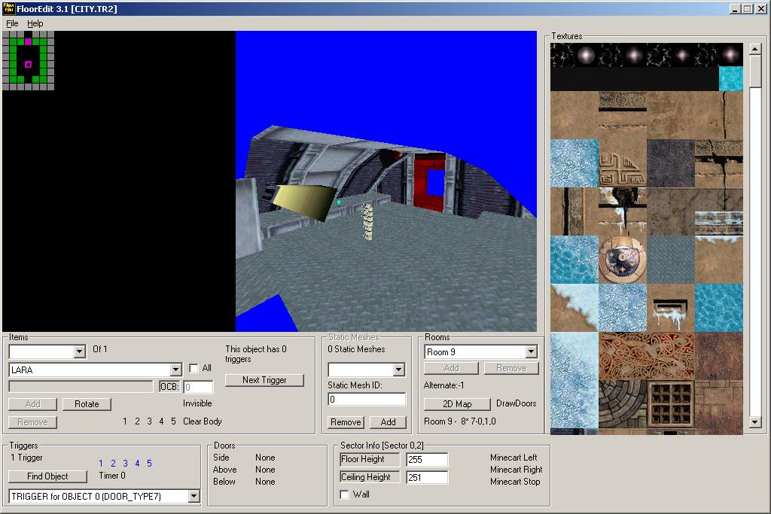771x514 pixels.
Task: Choose the ornate red Celtic knot texture
Action: point(647,356)
